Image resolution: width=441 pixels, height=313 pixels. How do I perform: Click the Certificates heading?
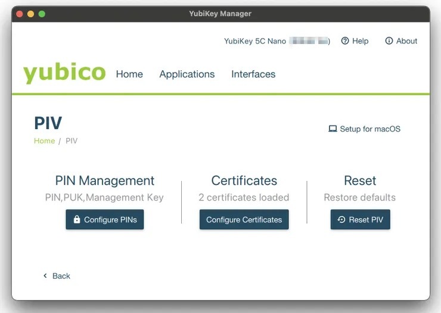pos(244,180)
